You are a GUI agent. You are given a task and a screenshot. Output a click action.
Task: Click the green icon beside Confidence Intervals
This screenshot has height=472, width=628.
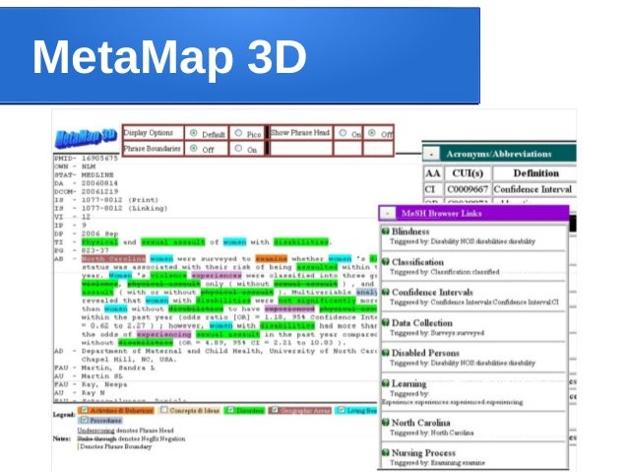click(x=385, y=292)
